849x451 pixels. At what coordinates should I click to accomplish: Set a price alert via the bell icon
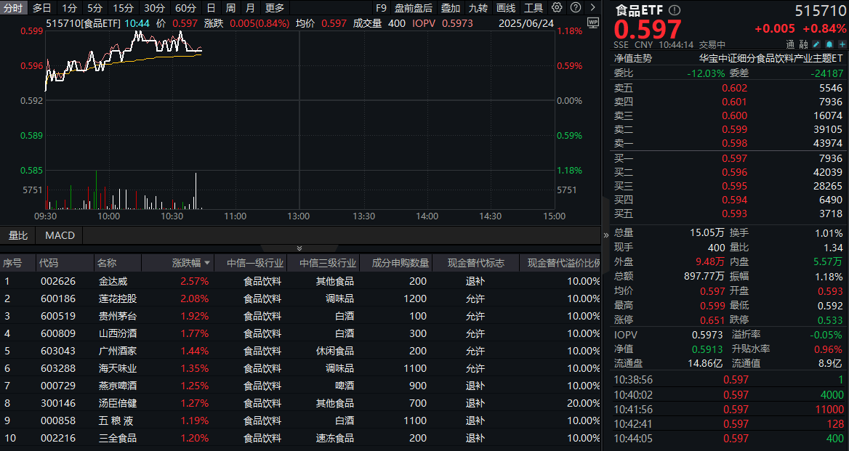pyautogui.click(x=829, y=44)
